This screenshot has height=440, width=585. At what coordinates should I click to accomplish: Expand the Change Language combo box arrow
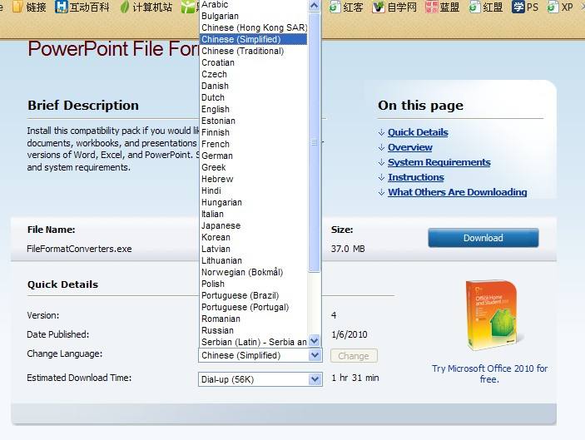(315, 355)
